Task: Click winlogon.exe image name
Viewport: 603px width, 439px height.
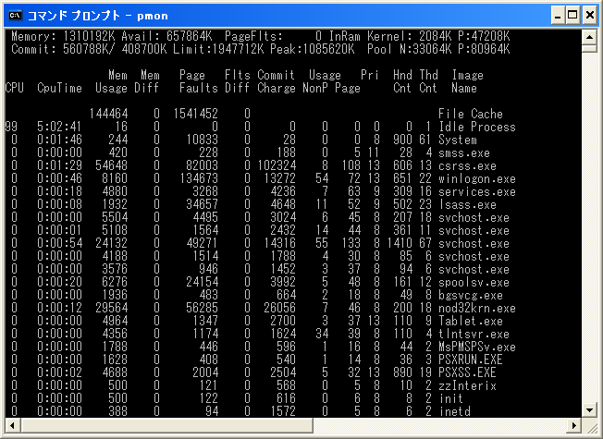Action: (x=477, y=178)
